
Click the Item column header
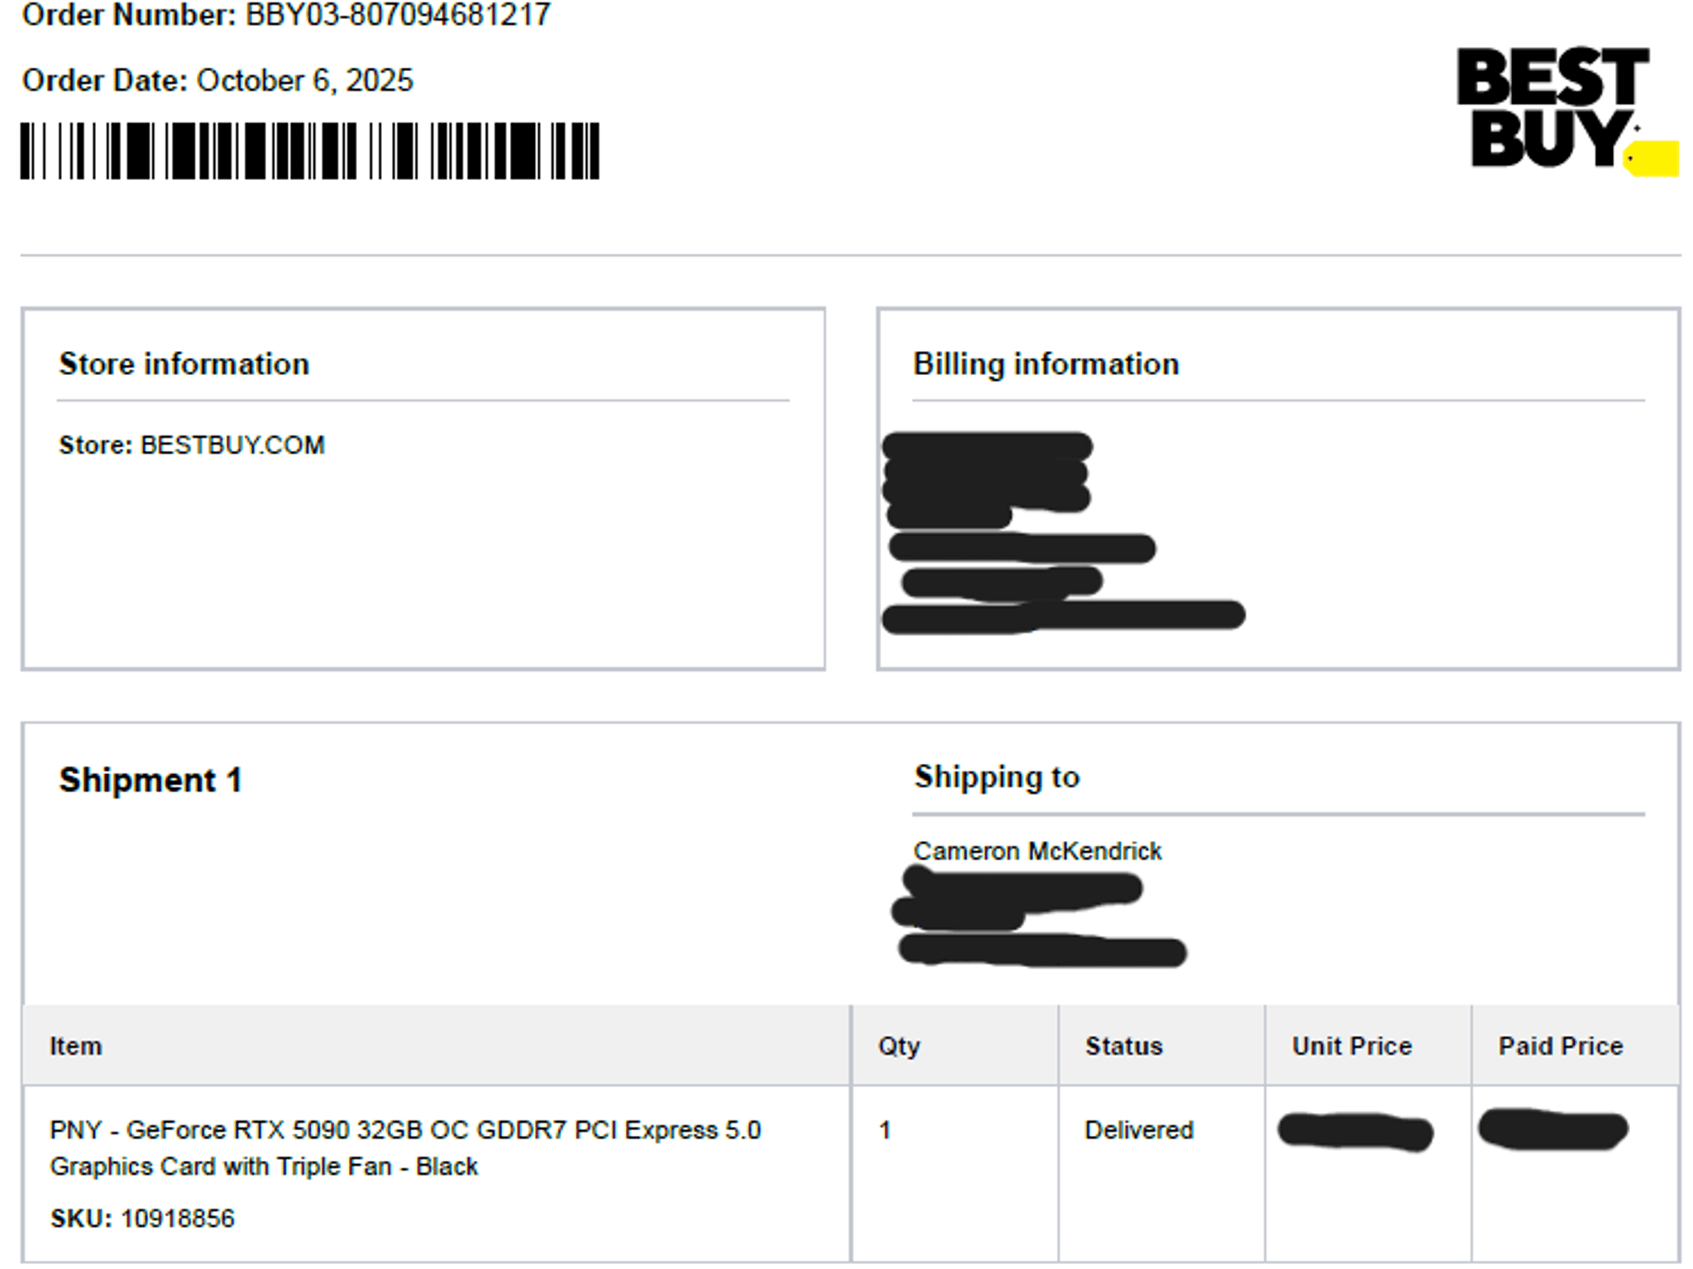tap(76, 1046)
